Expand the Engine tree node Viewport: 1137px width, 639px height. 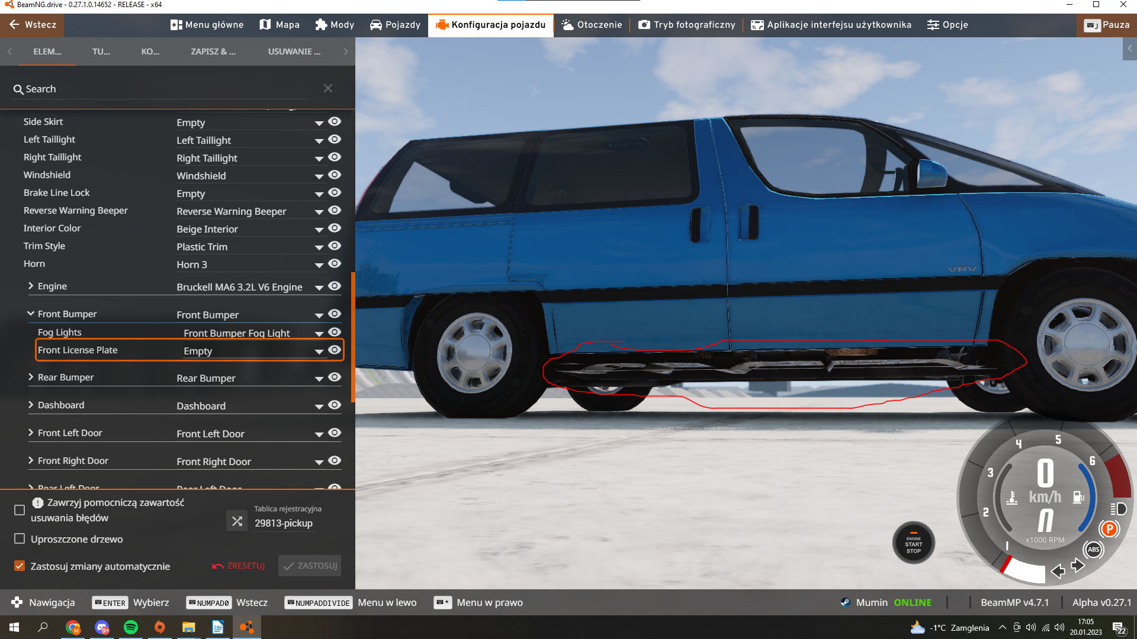click(31, 286)
